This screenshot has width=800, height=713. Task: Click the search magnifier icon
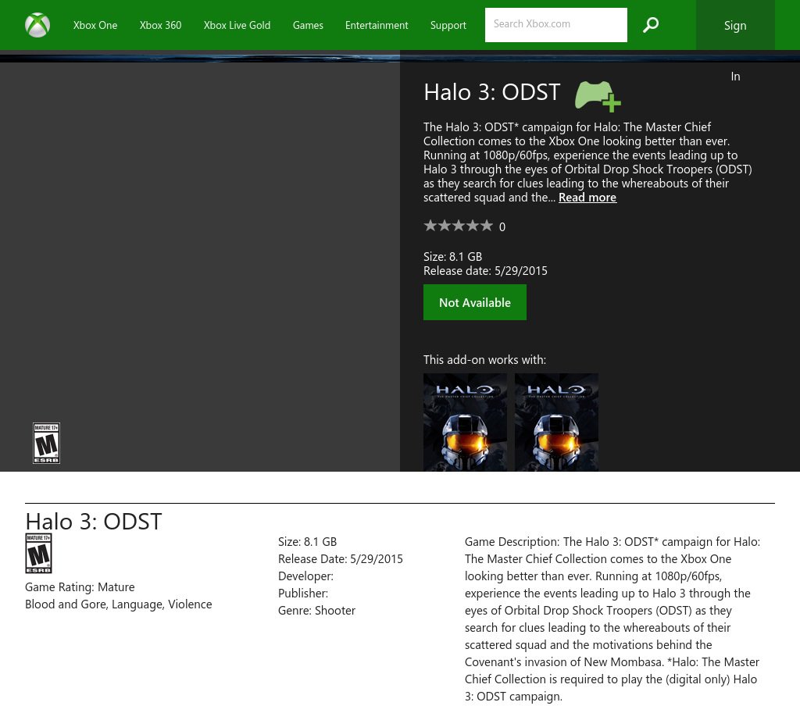[651, 25]
